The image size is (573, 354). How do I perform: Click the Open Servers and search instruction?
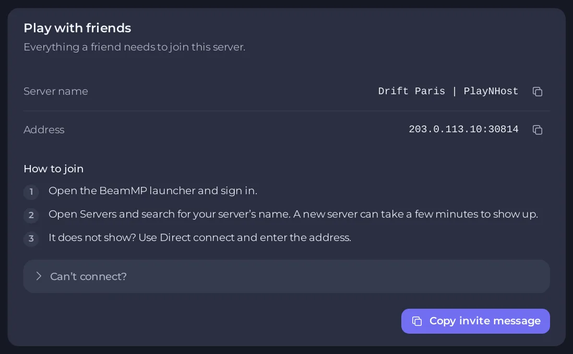[293, 214]
